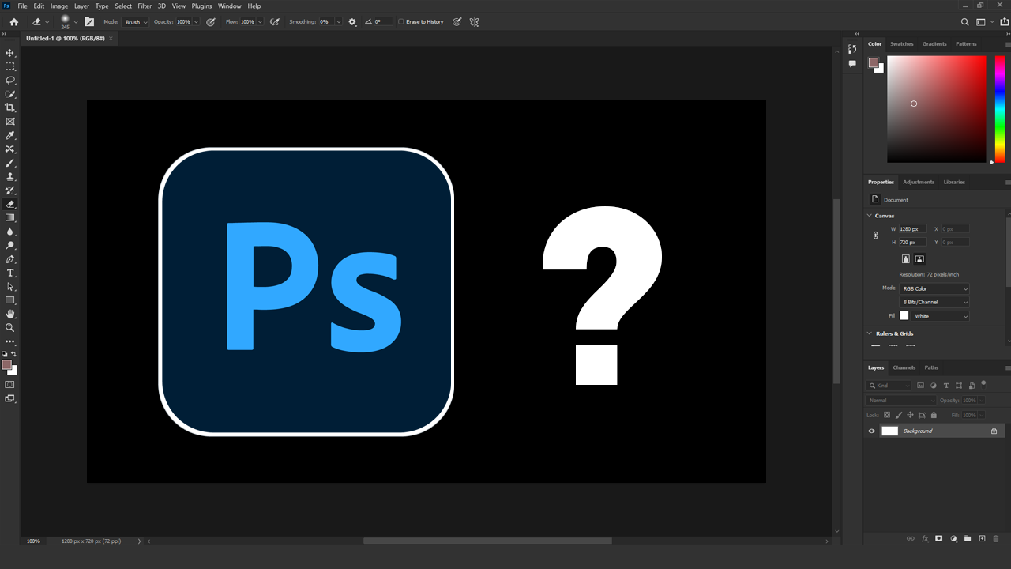Image resolution: width=1011 pixels, height=569 pixels.
Task: Click the vertical hue slider
Action: 1000,108
